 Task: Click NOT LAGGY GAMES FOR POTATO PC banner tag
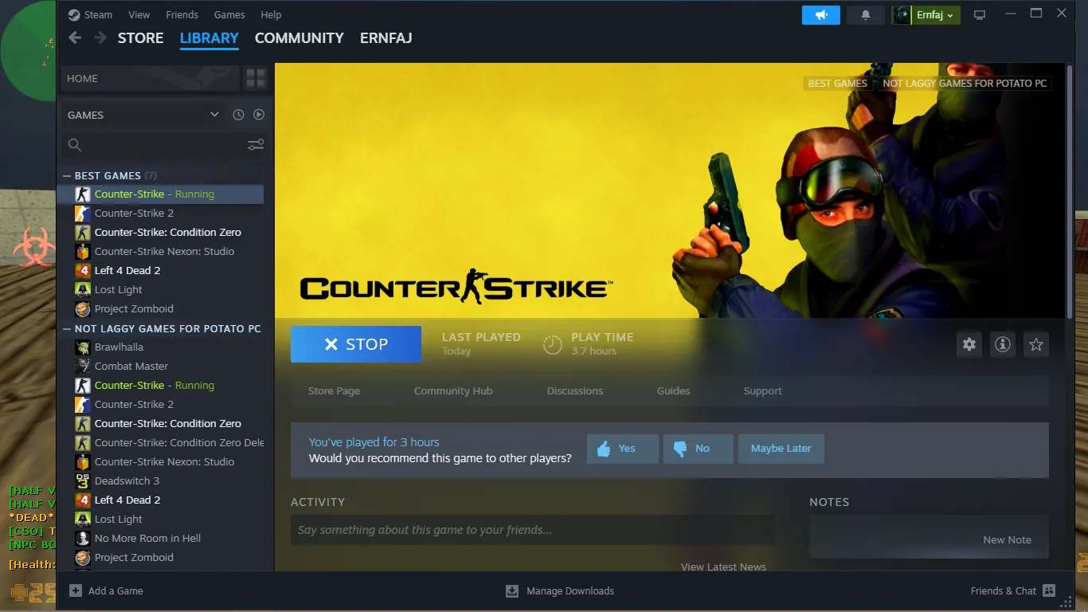tap(965, 83)
